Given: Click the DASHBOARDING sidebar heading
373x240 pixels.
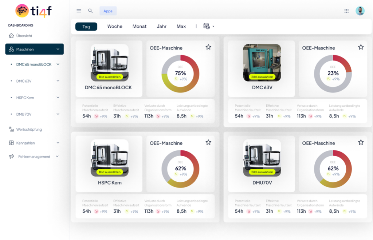Looking at the screenshot, I should pos(21,25).
